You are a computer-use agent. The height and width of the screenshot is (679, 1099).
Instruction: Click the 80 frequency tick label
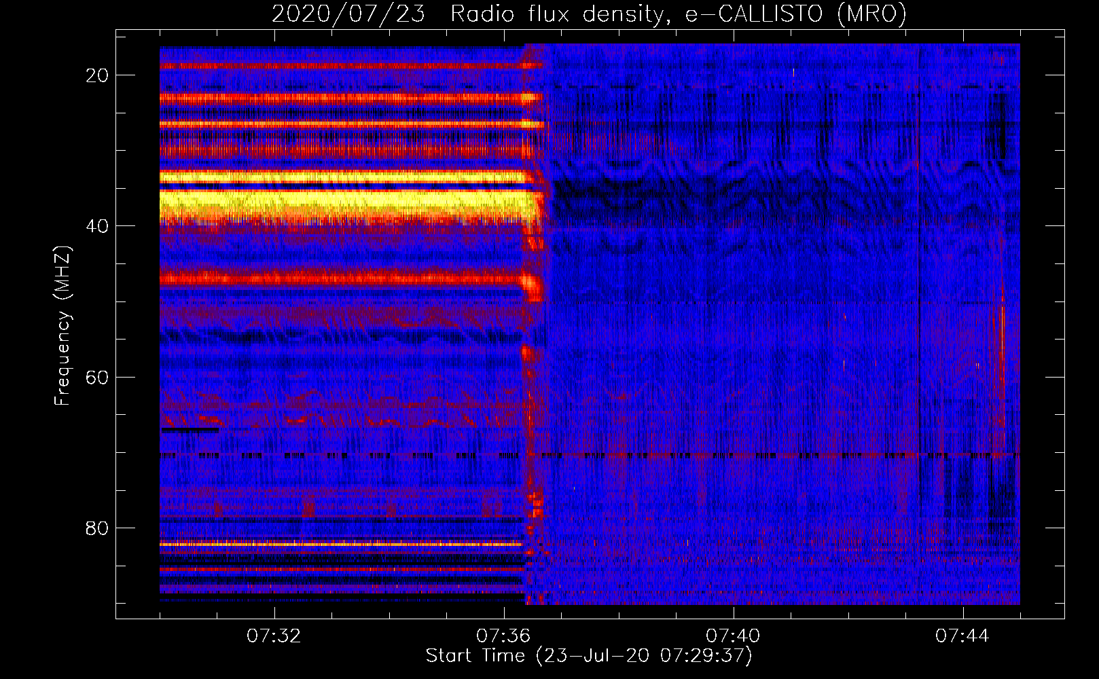(97, 528)
